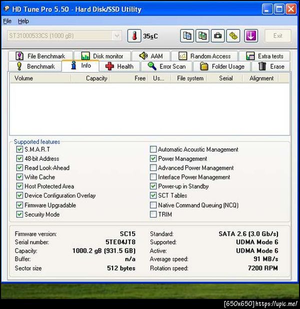Switch to the AAM tab
Screen dimensions: 300x309
(x=151, y=56)
